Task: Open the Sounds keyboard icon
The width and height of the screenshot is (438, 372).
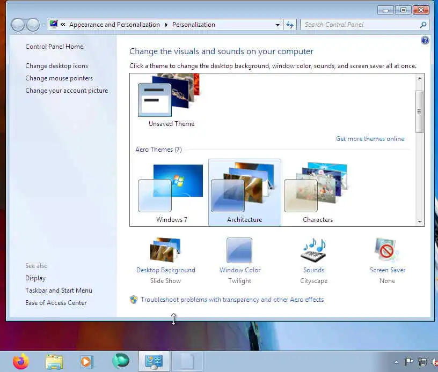Action: pos(313,250)
